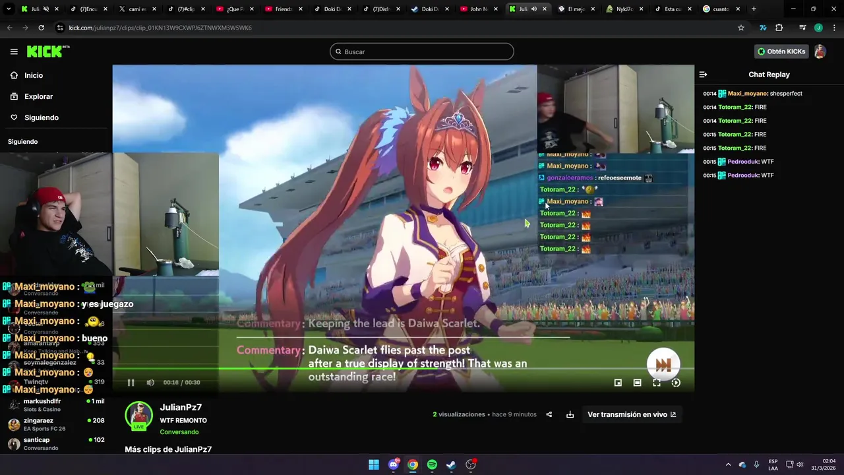The width and height of the screenshot is (844, 475).
Task: Switch to Friendz YouTube tab
Action: point(284,9)
